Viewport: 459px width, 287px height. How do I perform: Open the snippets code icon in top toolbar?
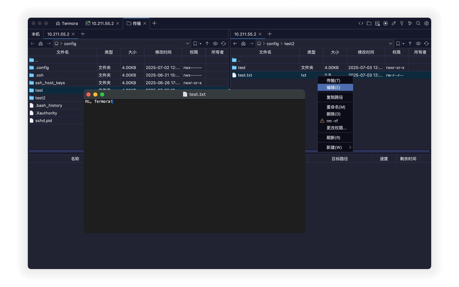click(x=361, y=23)
